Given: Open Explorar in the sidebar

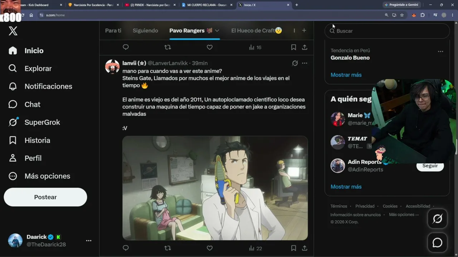Looking at the screenshot, I should click(x=30, y=69).
